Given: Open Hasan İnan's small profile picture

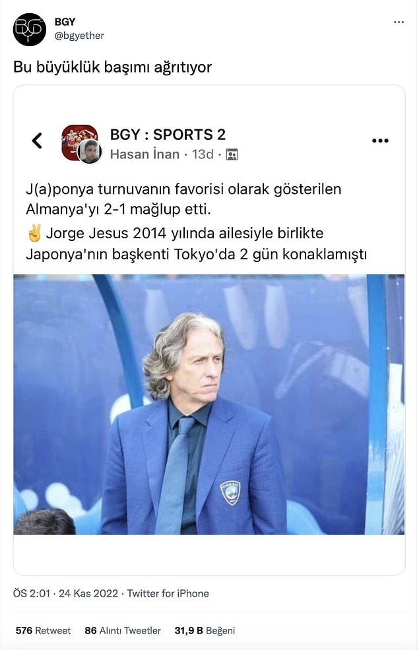Looking at the screenshot, I should click(90, 151).
